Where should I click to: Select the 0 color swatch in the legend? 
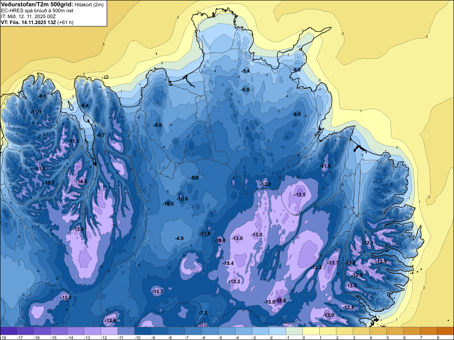click(x=311, y=331)
